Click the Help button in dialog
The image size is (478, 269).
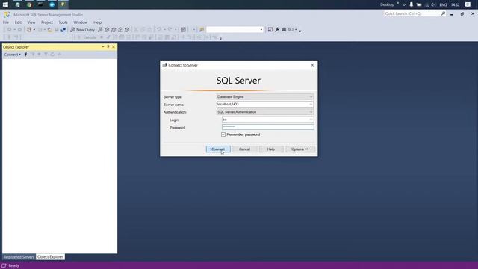coord(271,149)
